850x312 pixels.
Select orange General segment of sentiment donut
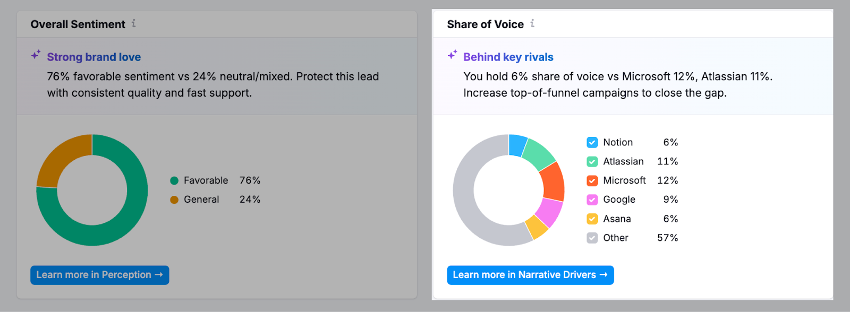[58, 159]
